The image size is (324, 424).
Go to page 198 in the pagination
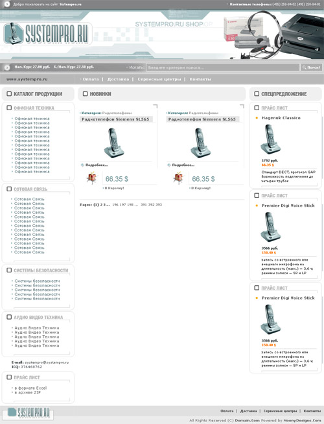point(130,205)
